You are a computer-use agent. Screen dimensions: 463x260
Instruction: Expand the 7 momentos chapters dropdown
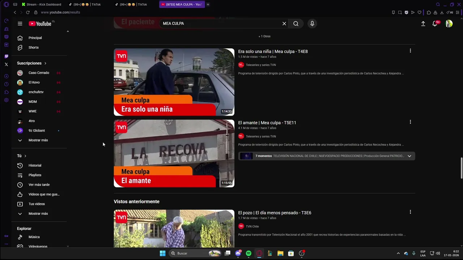409,156
